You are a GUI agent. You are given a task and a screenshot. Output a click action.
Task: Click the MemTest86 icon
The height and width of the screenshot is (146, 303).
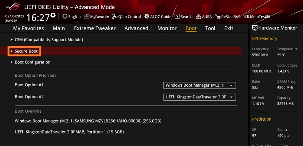pos(247,17)
